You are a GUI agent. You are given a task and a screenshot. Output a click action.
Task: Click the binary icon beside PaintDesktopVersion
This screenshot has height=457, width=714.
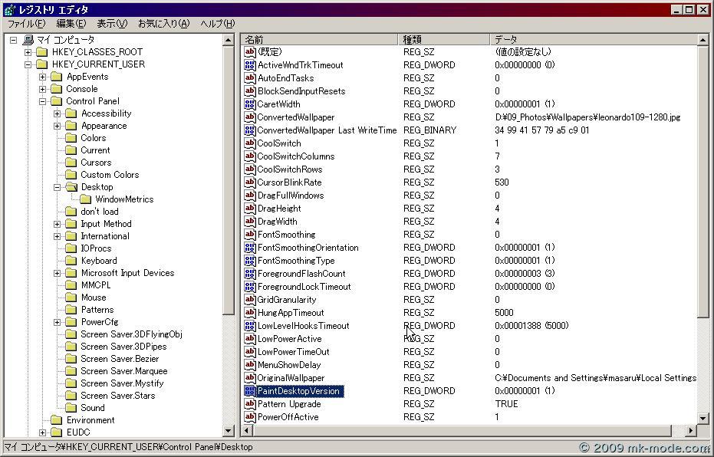tap(250, 391)
